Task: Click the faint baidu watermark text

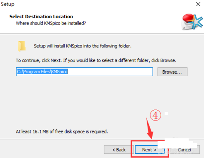Action: click(175, 153)
